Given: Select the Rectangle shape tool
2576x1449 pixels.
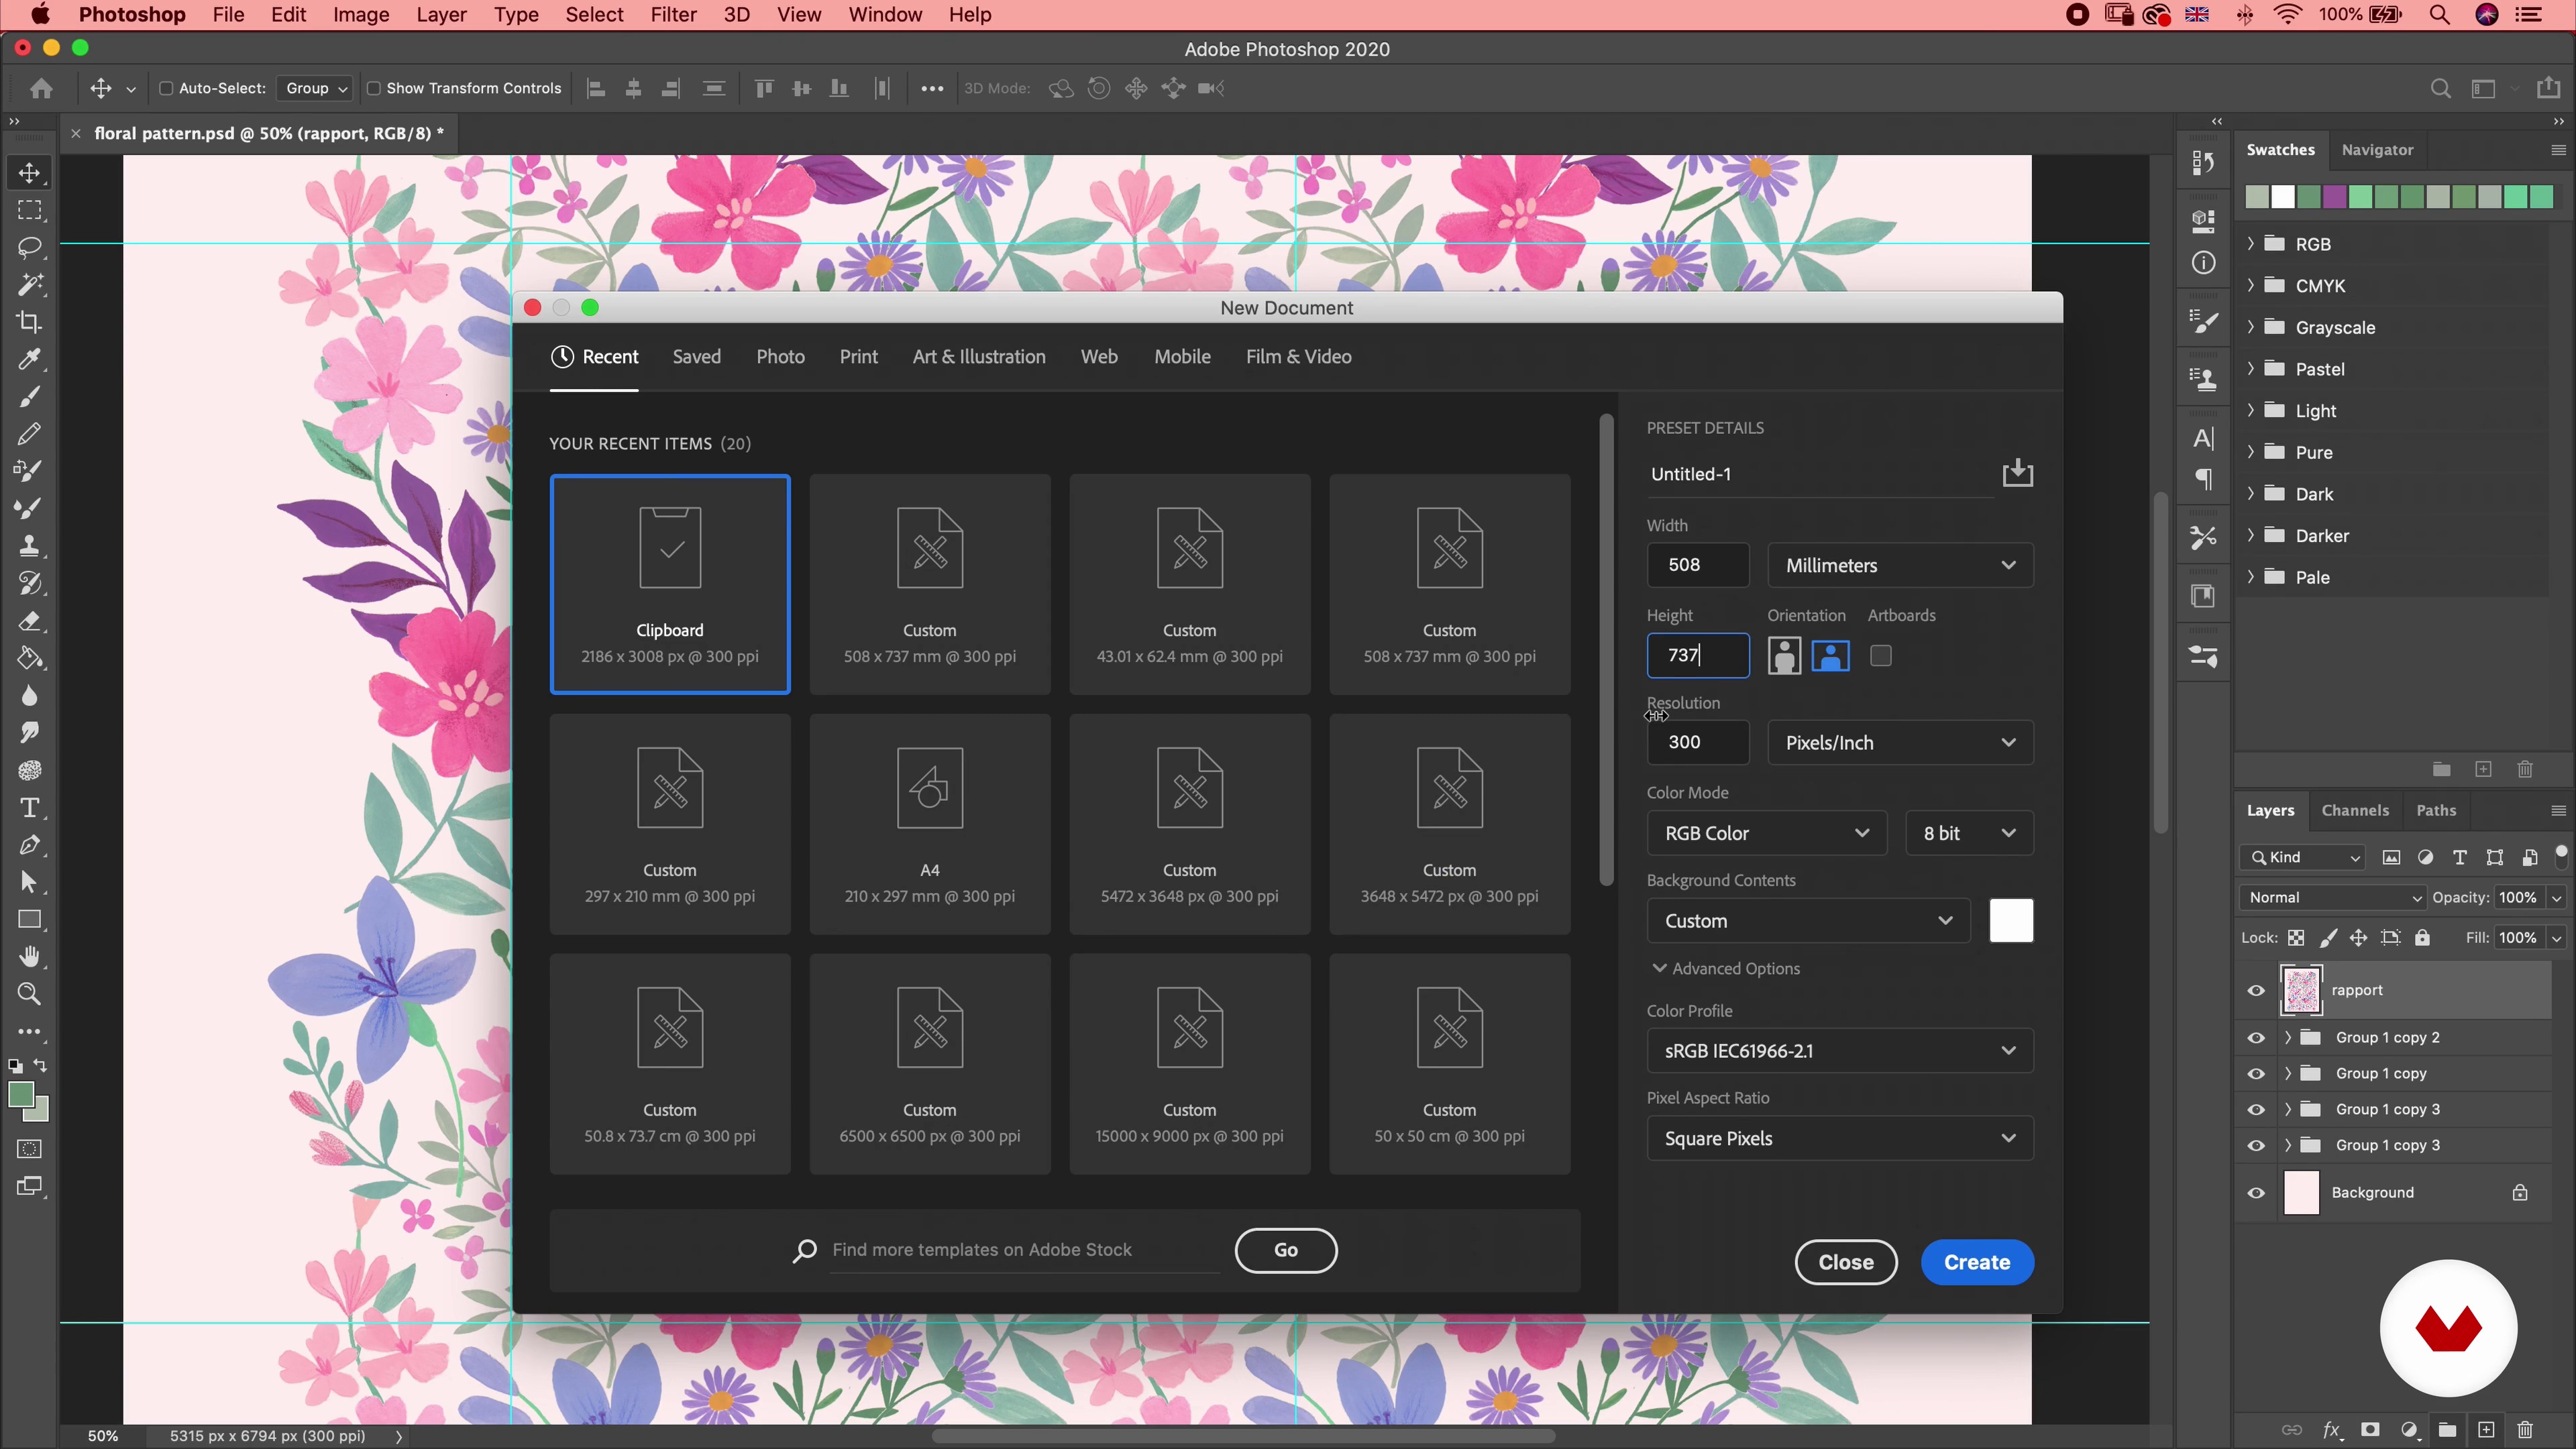Looking at the screenshot, I should pyautogui.click(x=29, y=920).
